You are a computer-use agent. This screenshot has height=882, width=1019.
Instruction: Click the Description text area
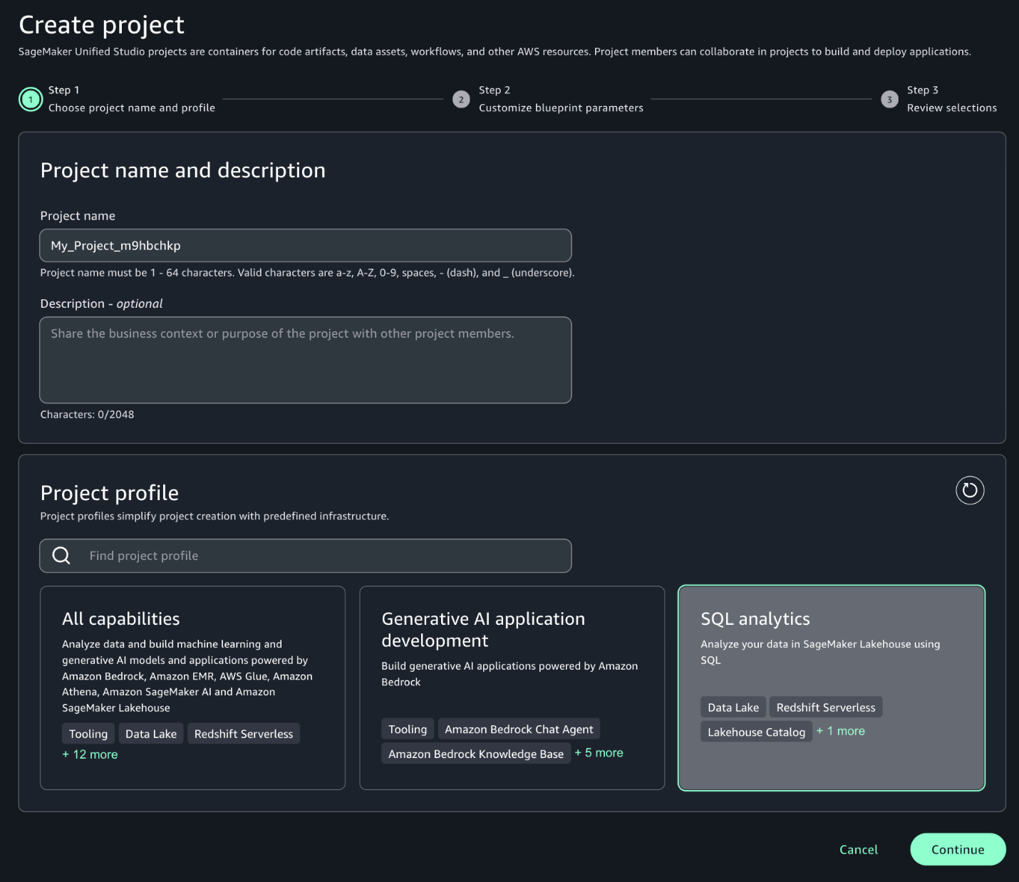click(305, 360)
